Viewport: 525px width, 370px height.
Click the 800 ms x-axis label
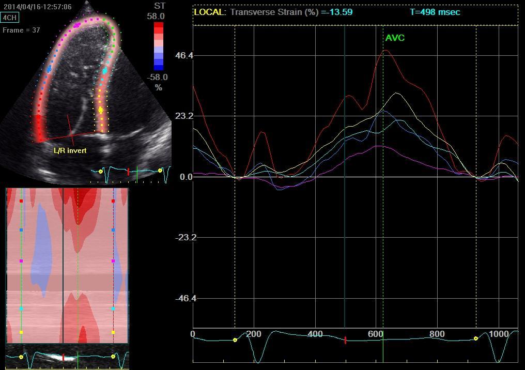[x=437, y=334]
